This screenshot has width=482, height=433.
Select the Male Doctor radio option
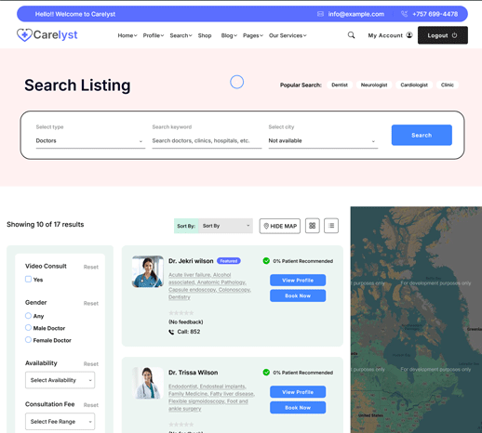click(28, 328)
